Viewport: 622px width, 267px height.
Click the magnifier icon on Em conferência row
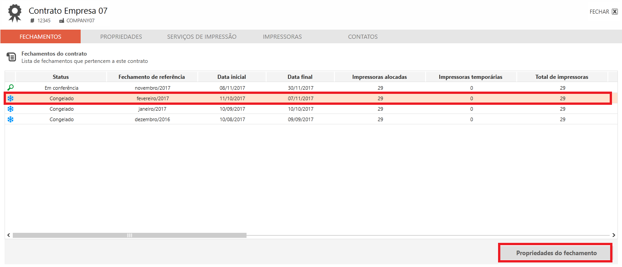pos(10,87)
